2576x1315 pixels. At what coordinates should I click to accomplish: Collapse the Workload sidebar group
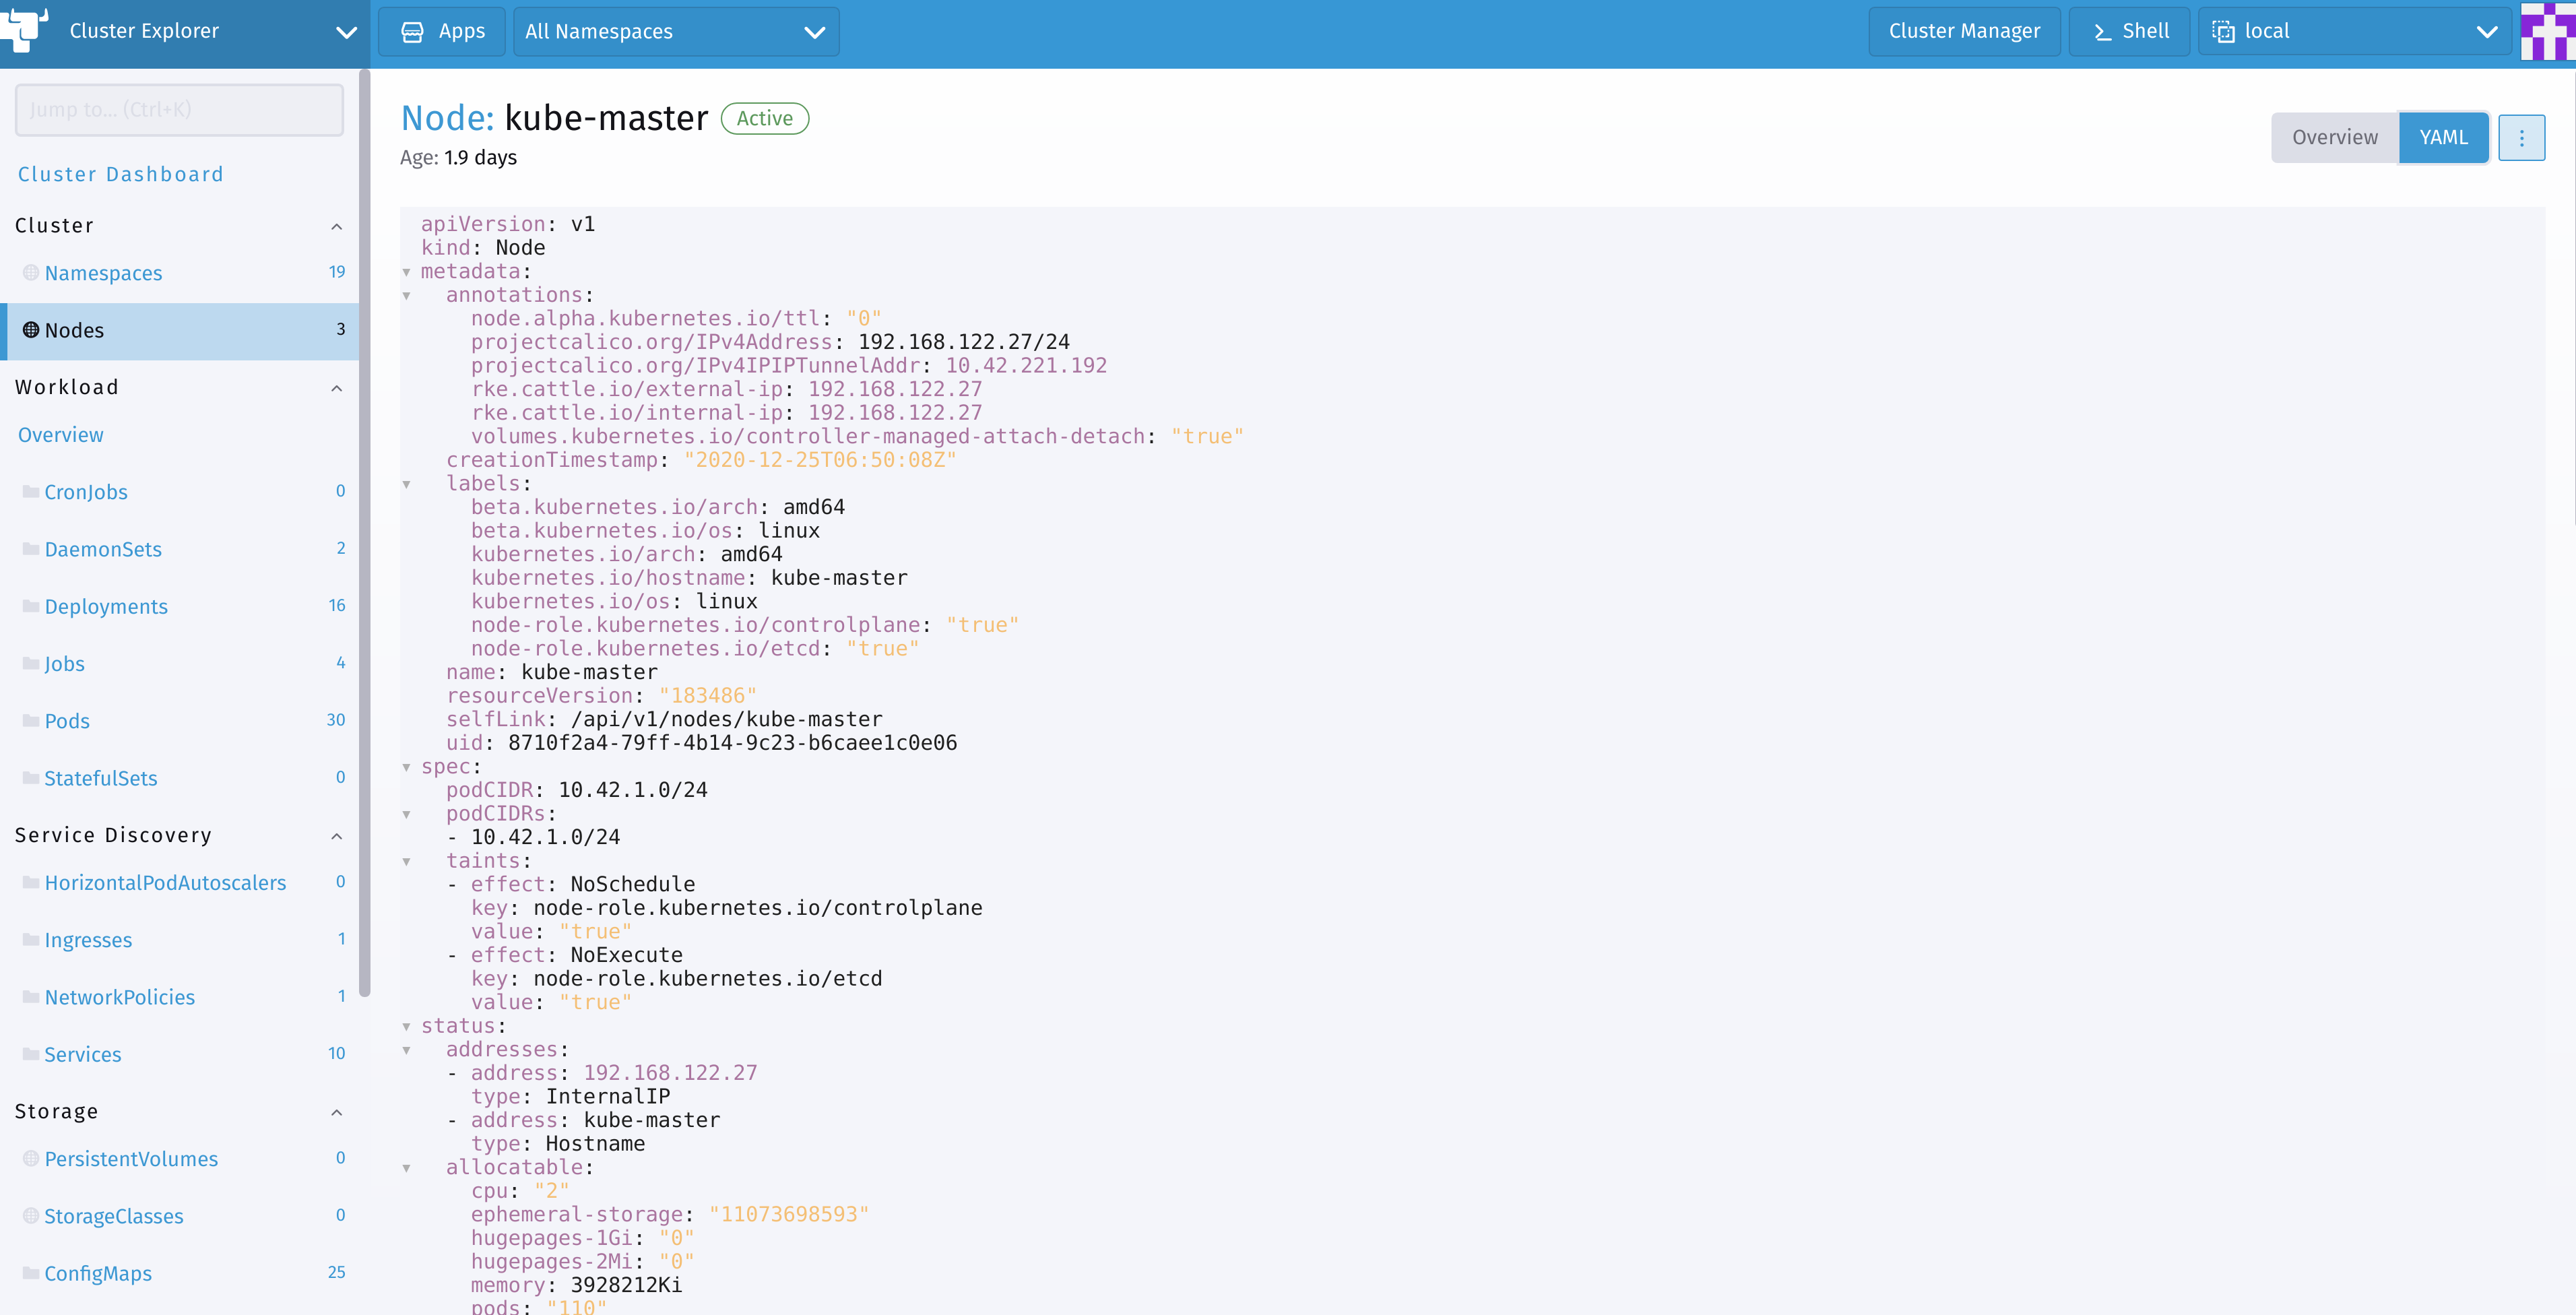(x=337, y=388)
